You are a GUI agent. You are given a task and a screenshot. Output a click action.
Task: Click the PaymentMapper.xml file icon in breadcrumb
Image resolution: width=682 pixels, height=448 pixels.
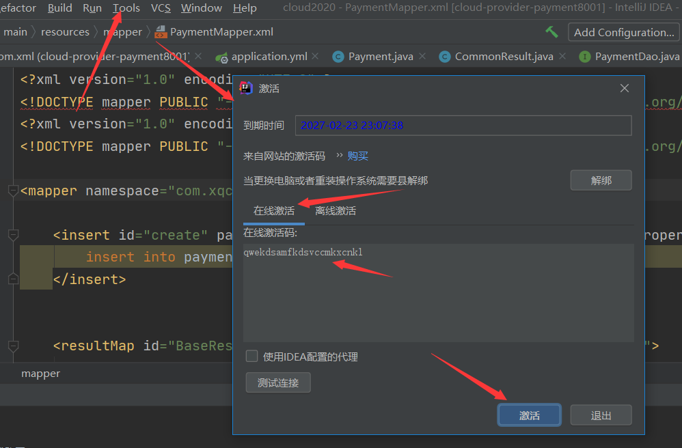pyautogui.click(x=161, y=32)
